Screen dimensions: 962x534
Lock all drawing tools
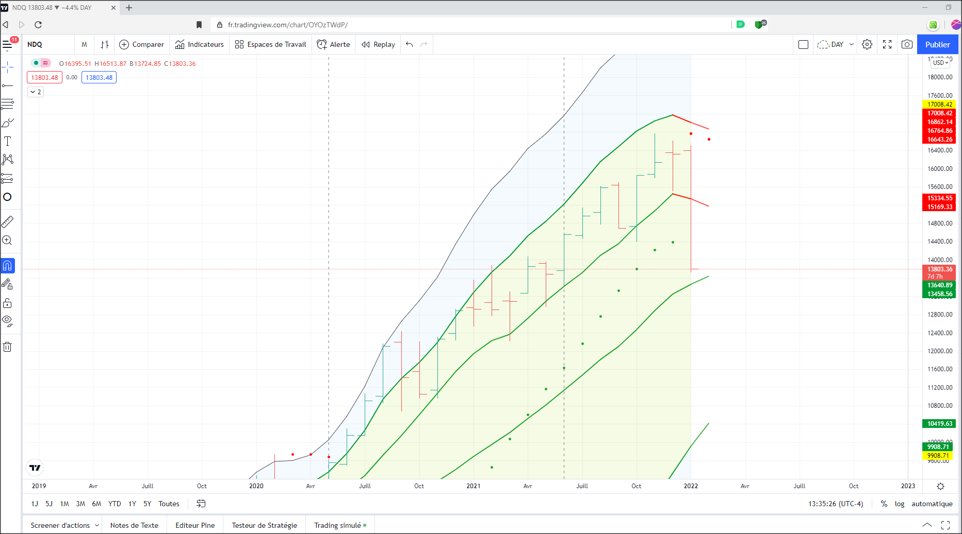(8, 303)
